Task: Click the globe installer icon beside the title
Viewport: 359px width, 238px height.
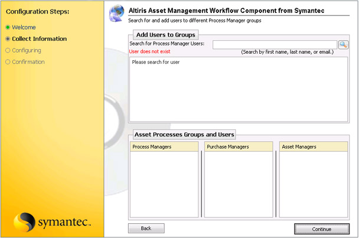Action: (117, 14)
